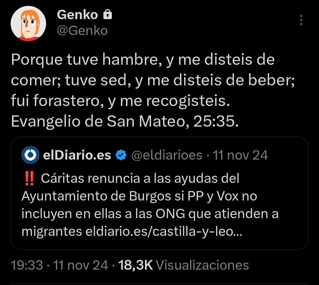Click the 18,3K views number

[x=136, y=265]
